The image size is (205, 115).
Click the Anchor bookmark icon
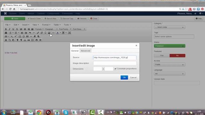45,33
